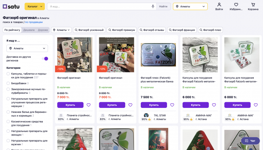Add first Фатзорб оригинал to favorites
Screen dimensions: 263x150
(88, 105)
